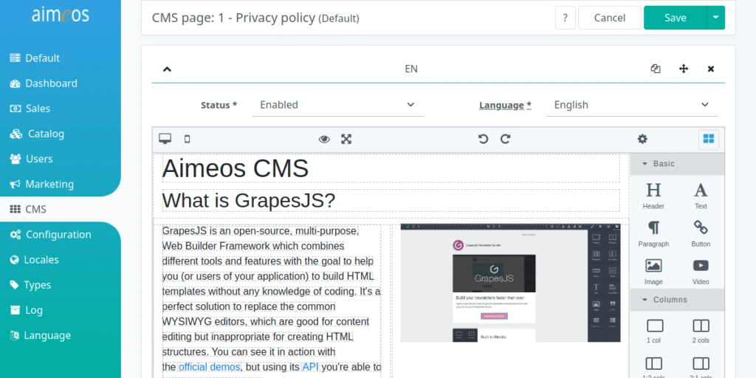The width and height of the screenshot is (756, 378).
Task: Save the CMS page
Action: click(675, 18)
